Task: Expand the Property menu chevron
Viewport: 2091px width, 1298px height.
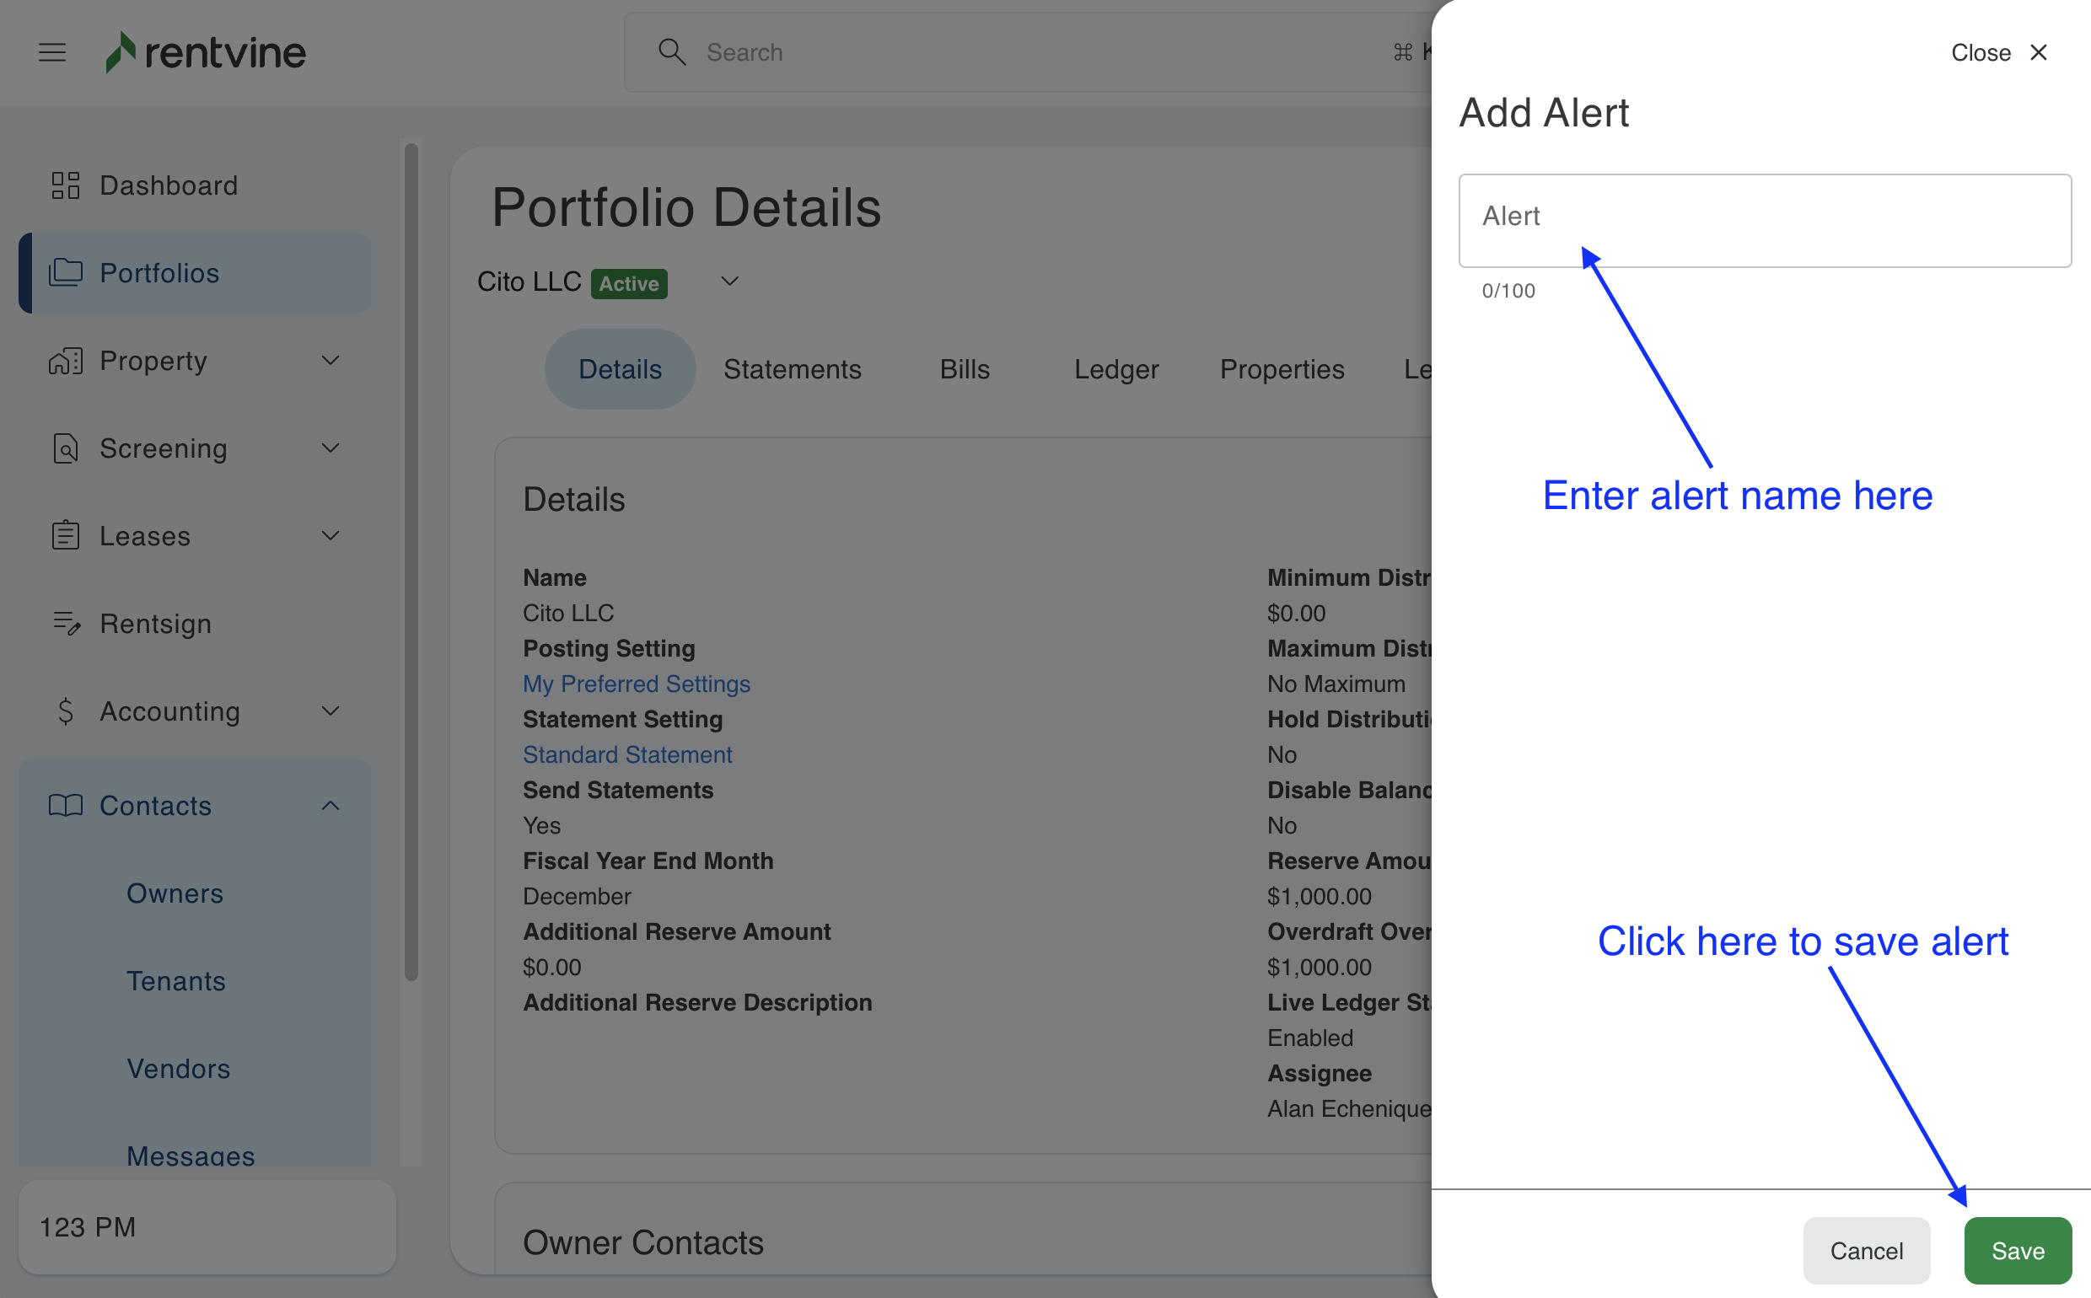Action: [x=331, y=361]
